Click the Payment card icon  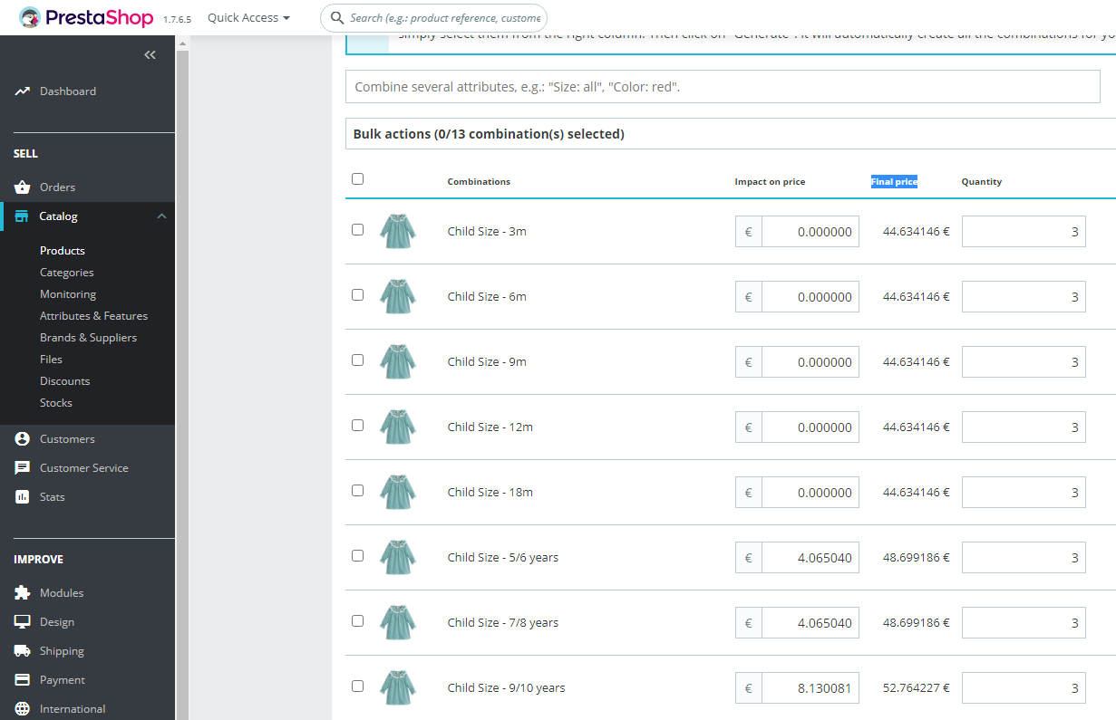(x=23, y=680)
